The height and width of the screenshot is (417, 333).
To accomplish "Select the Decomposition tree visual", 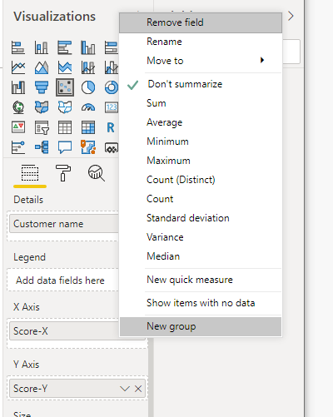I will [42, 147].
